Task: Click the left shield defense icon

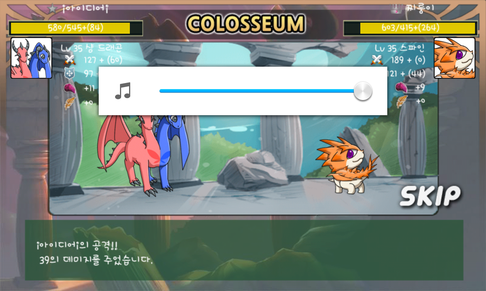Action: pos(69,74)
